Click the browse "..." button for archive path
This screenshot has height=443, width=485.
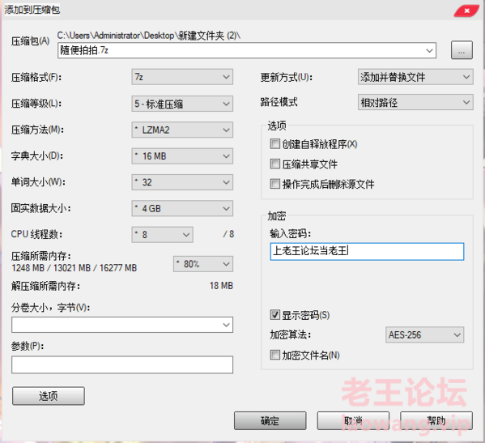point(462,50)
